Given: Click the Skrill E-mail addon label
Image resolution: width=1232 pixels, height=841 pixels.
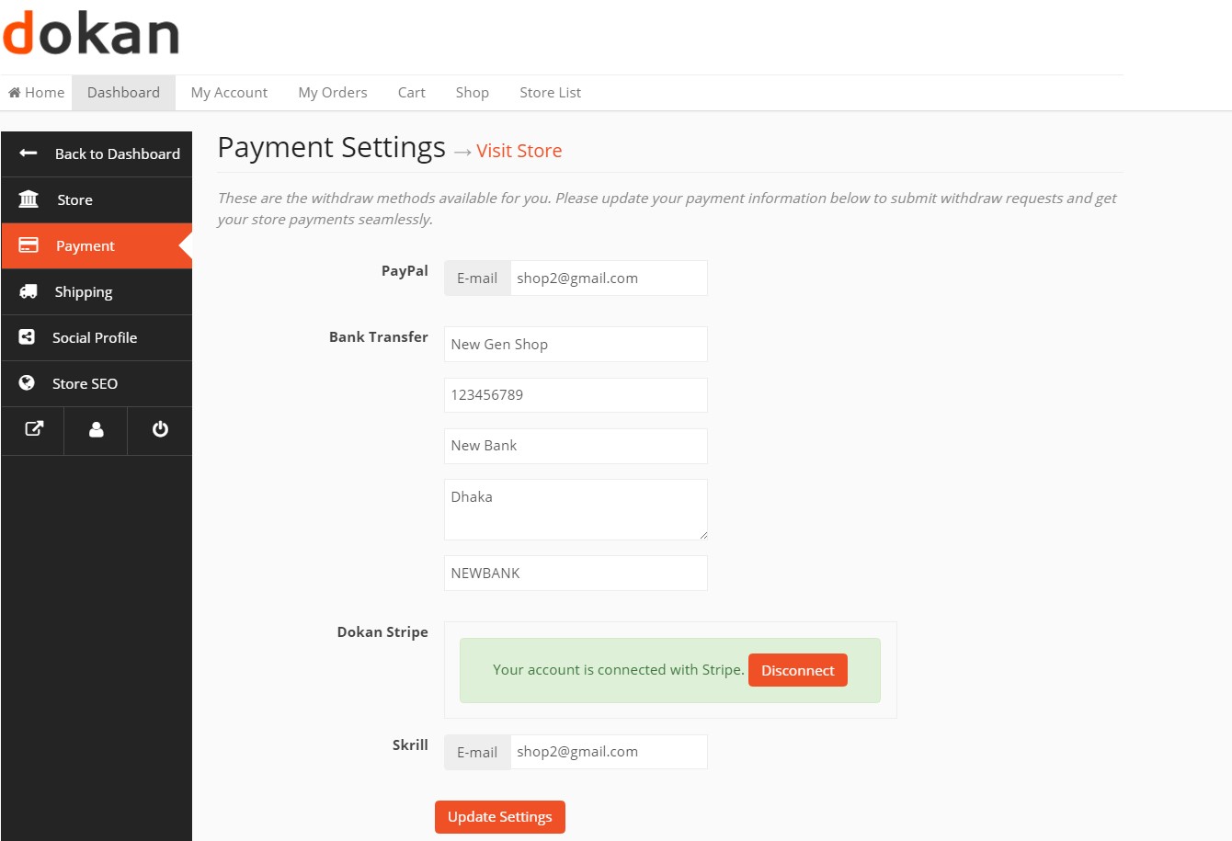Looking at the screenshot, I should click(x=477, y=752).
